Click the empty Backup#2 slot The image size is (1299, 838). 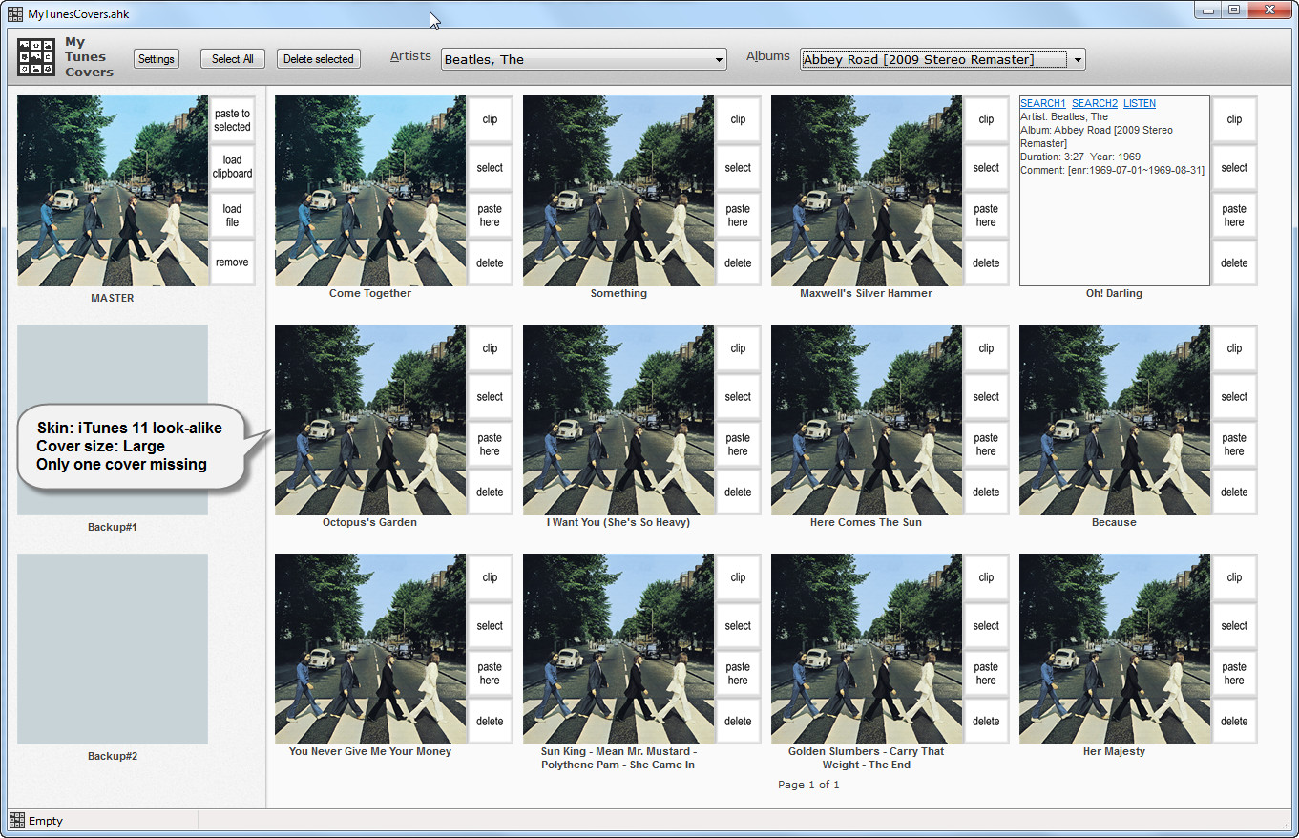pyautogui.click(x=113, y=649)
